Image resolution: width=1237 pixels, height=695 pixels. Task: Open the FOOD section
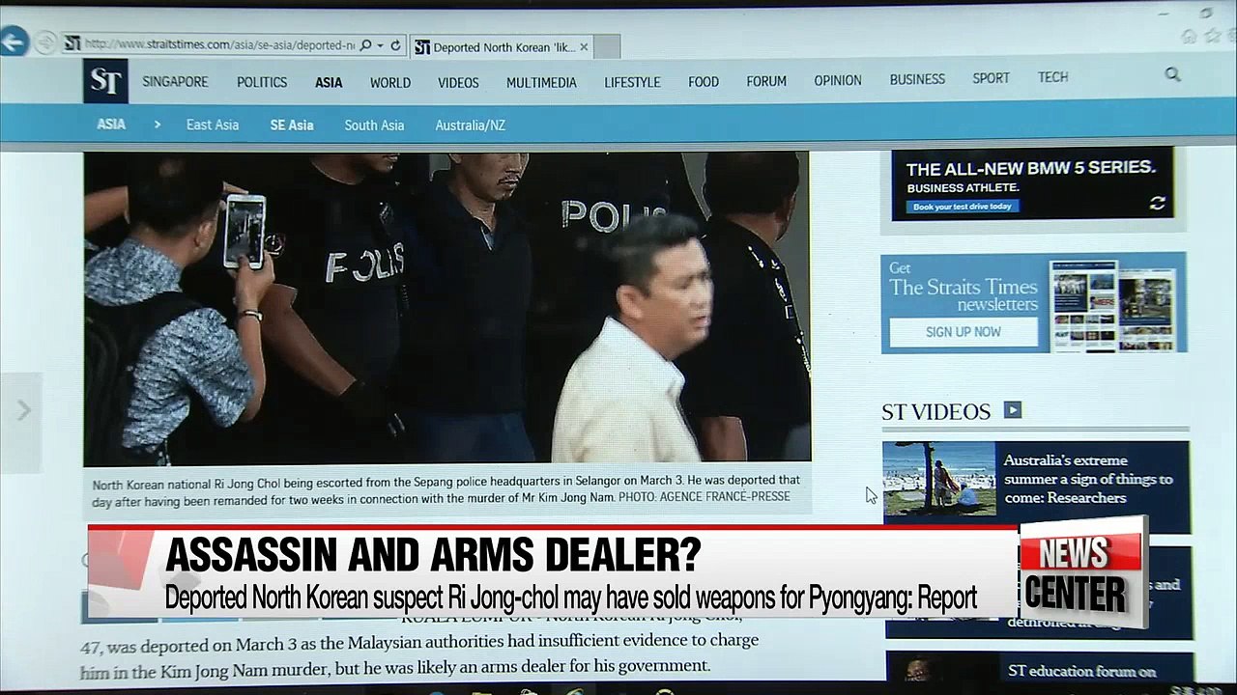click(x=704, y=82)
